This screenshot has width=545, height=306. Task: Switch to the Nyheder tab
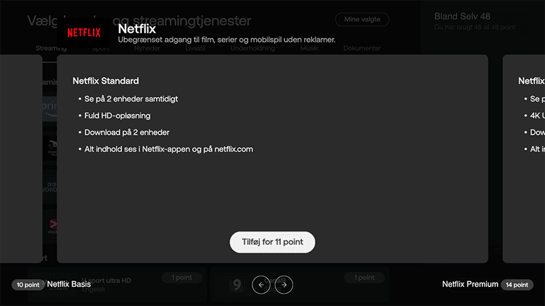point(147,49)
